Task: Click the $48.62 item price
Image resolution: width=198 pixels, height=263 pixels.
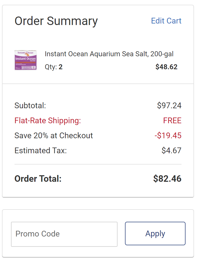Action: point(166,67)
